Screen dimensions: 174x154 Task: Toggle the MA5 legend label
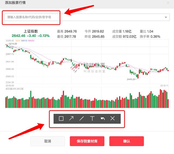[x=18, y=41]
